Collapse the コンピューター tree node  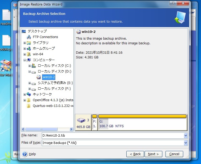(25, 60)
